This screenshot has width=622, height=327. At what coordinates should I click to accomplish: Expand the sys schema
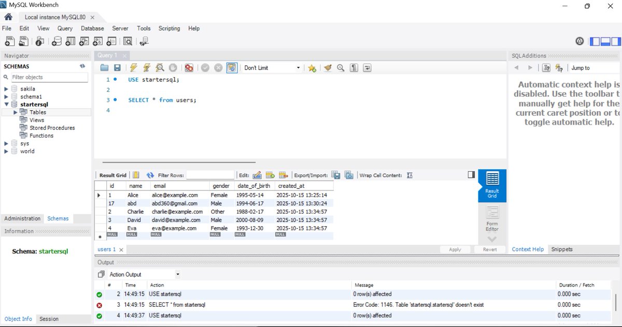tap(6, 143)
